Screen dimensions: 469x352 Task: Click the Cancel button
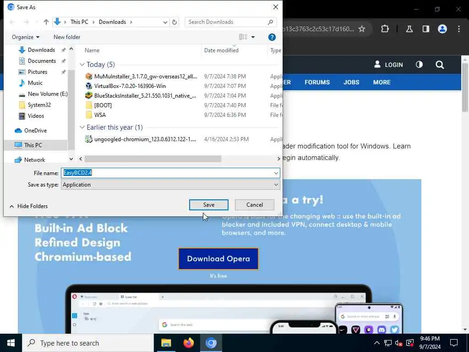255,205
